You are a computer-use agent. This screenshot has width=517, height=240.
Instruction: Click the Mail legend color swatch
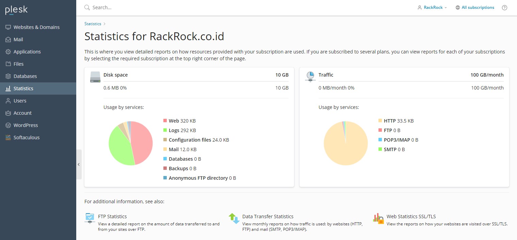[165, 149]
